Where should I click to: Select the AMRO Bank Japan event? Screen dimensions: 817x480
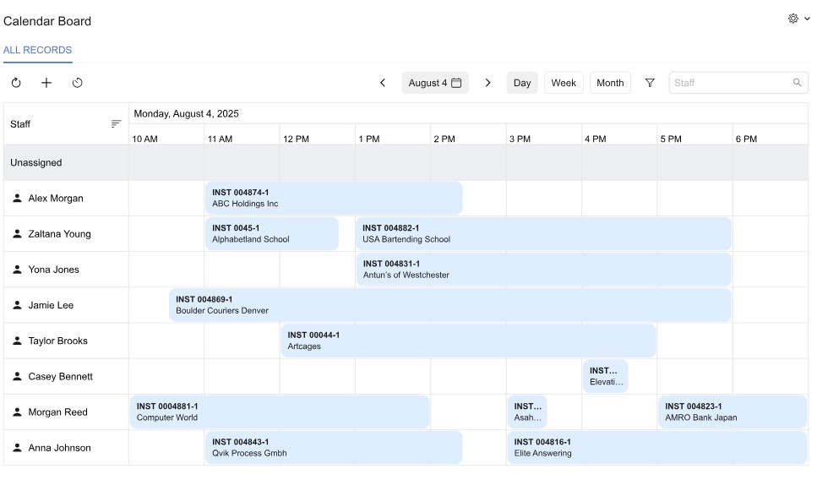(732, 412)
